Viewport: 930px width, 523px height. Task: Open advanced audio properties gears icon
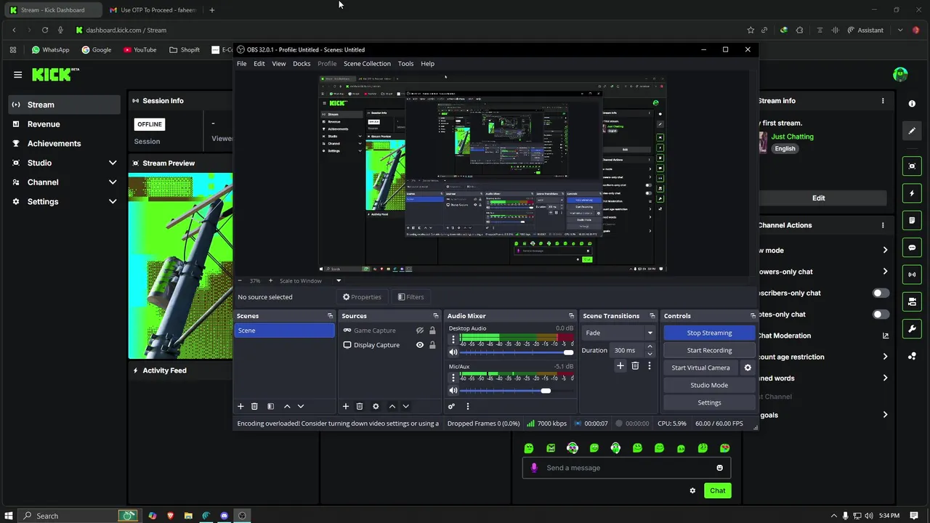click(x=451, y=406)
